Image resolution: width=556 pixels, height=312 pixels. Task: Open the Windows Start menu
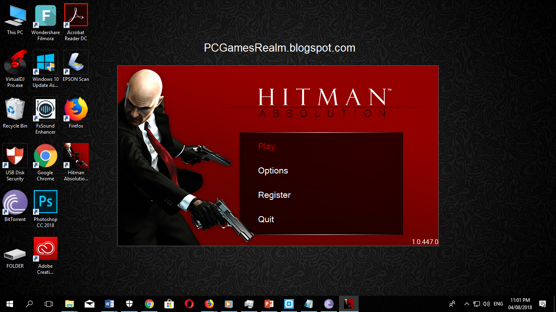[10, 303]
